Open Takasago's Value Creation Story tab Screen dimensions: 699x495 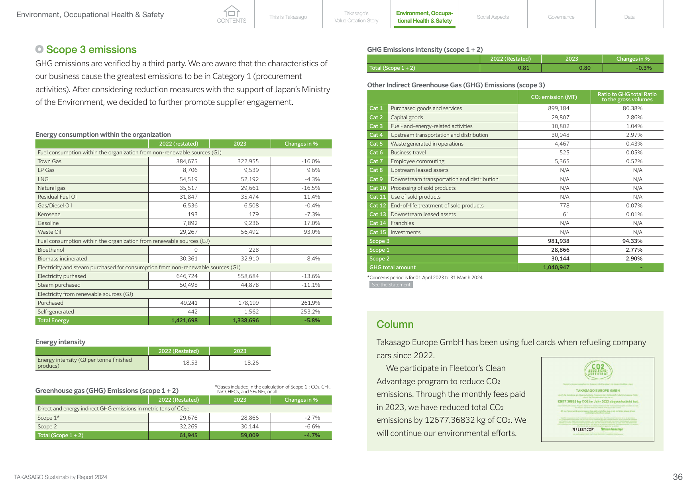(x=356, y=17)
